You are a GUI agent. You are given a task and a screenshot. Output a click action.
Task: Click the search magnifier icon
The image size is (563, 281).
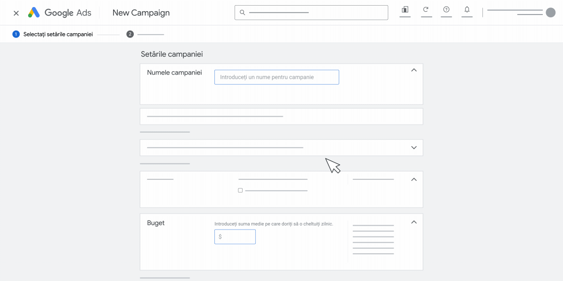coord(243,13)
